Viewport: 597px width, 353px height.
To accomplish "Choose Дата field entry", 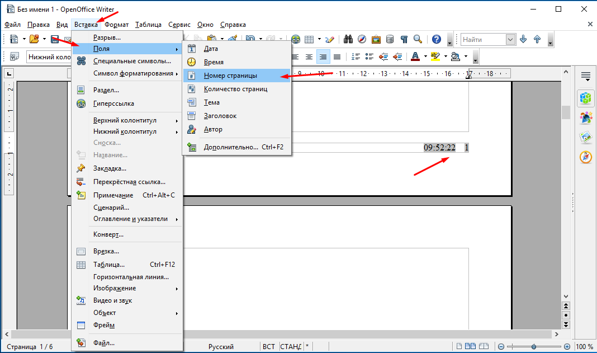I will coord(236,49).
